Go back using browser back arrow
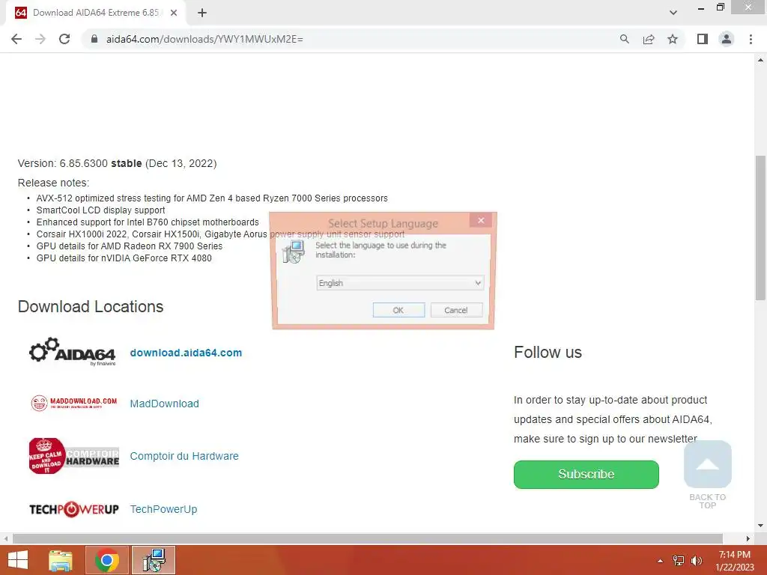This screenshot has width=767, height=575. click(x=16, y=39)
